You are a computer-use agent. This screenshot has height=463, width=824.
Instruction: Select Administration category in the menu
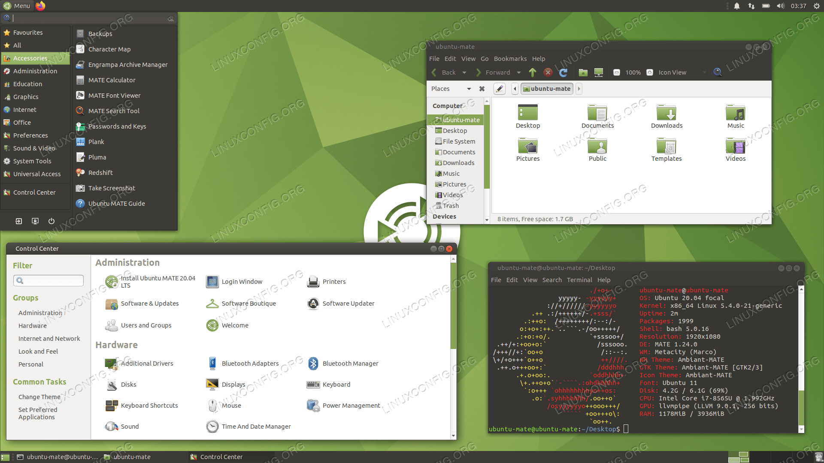pos(35,71)
